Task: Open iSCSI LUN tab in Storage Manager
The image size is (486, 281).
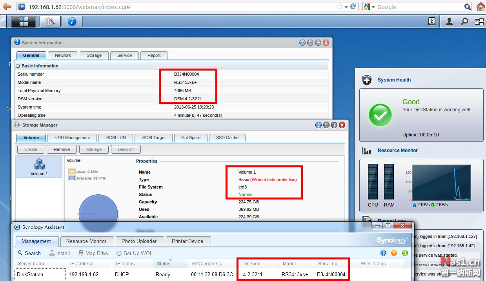Action: pos(116,138)
